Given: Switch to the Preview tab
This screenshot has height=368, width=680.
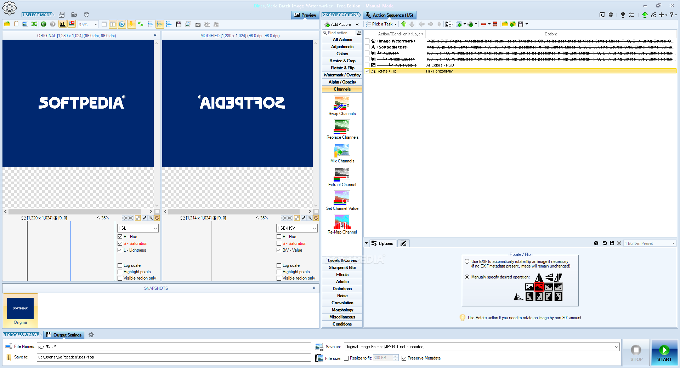Looking at the screenshot, I should 305,15.
